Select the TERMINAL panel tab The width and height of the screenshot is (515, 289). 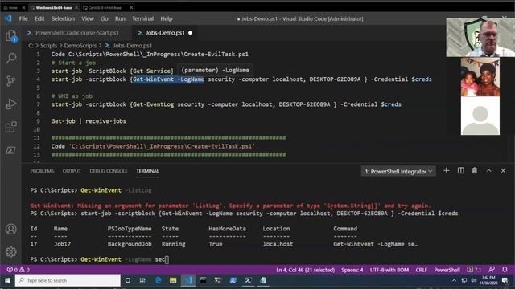point(147,171)
